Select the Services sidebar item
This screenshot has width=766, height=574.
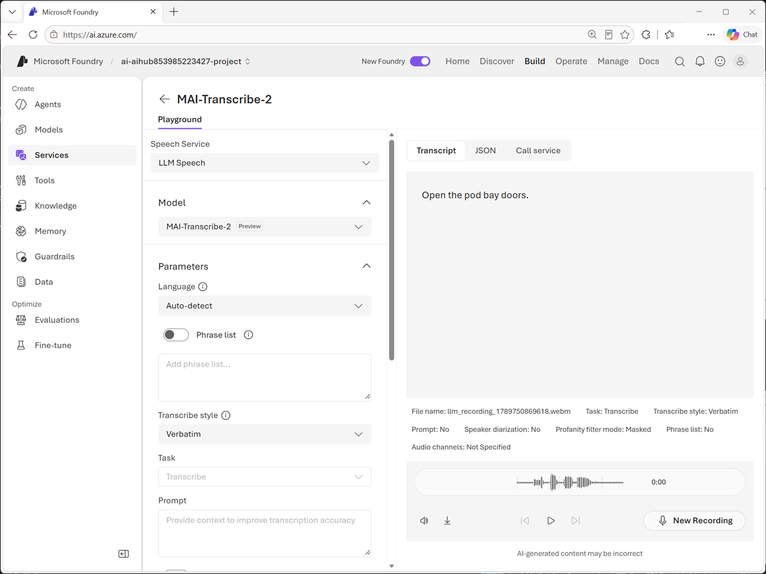(x=72, y=155)
